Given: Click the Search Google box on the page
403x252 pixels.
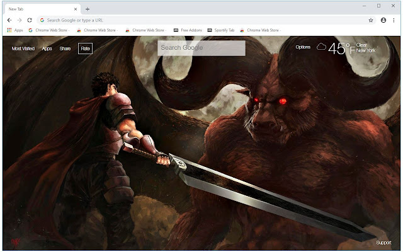Looking at the screenshot, I should coord(201,48).
